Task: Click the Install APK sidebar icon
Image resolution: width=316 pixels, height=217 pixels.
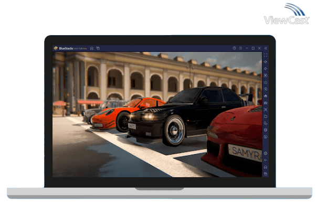Action: pos(266,103)
